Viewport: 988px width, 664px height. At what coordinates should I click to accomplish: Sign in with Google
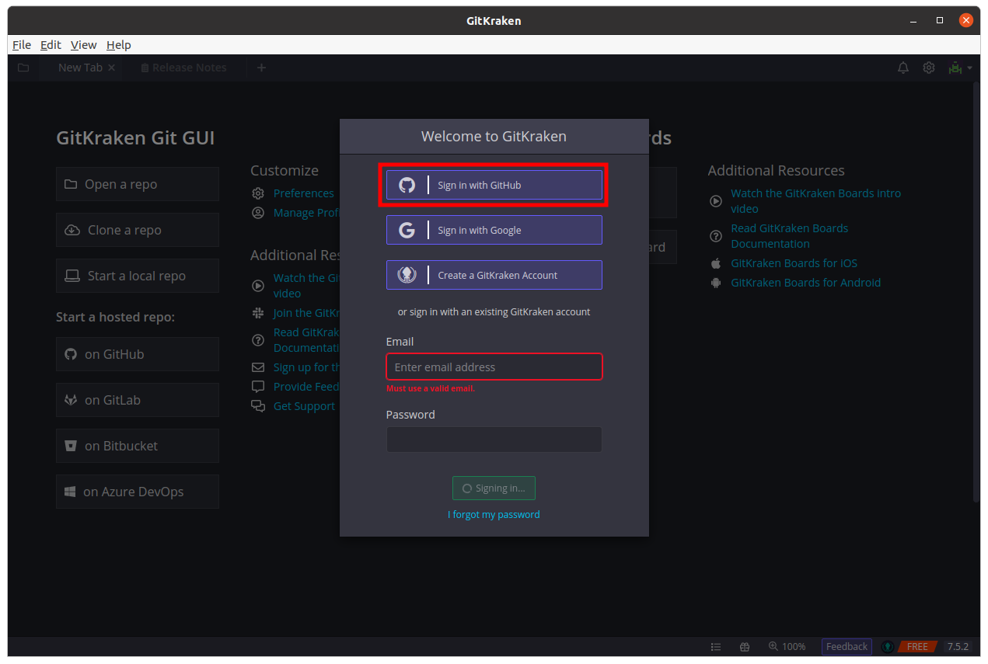point(494,230)
